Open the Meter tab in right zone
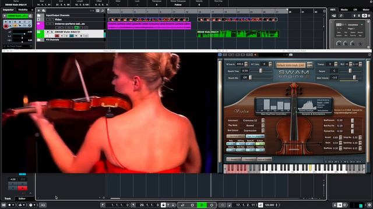The image size is (373, 209). click(366, 10)
